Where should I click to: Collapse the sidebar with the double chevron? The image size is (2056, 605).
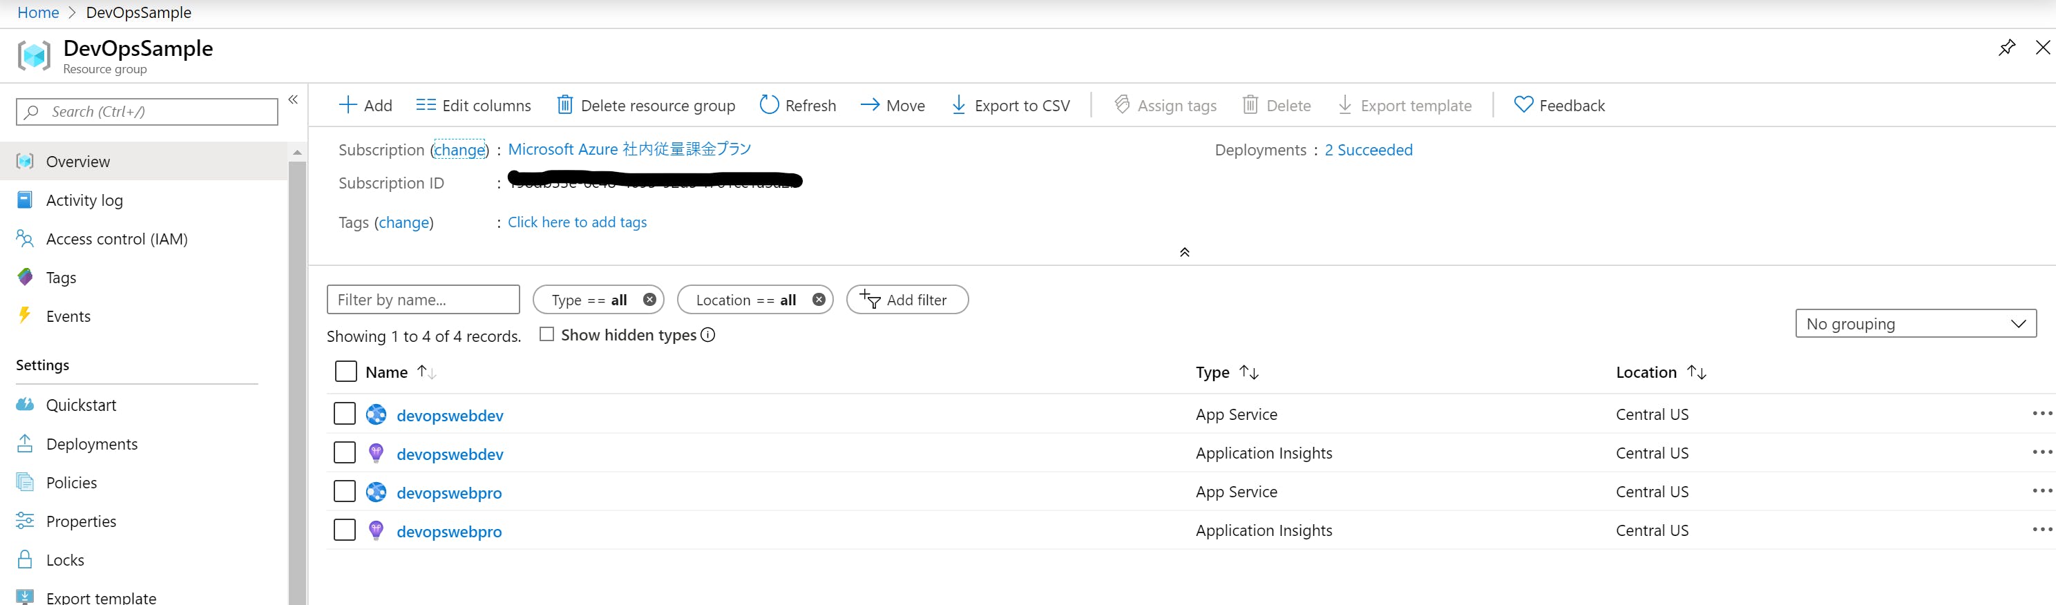pyautogui.click(x=293, y=99)
